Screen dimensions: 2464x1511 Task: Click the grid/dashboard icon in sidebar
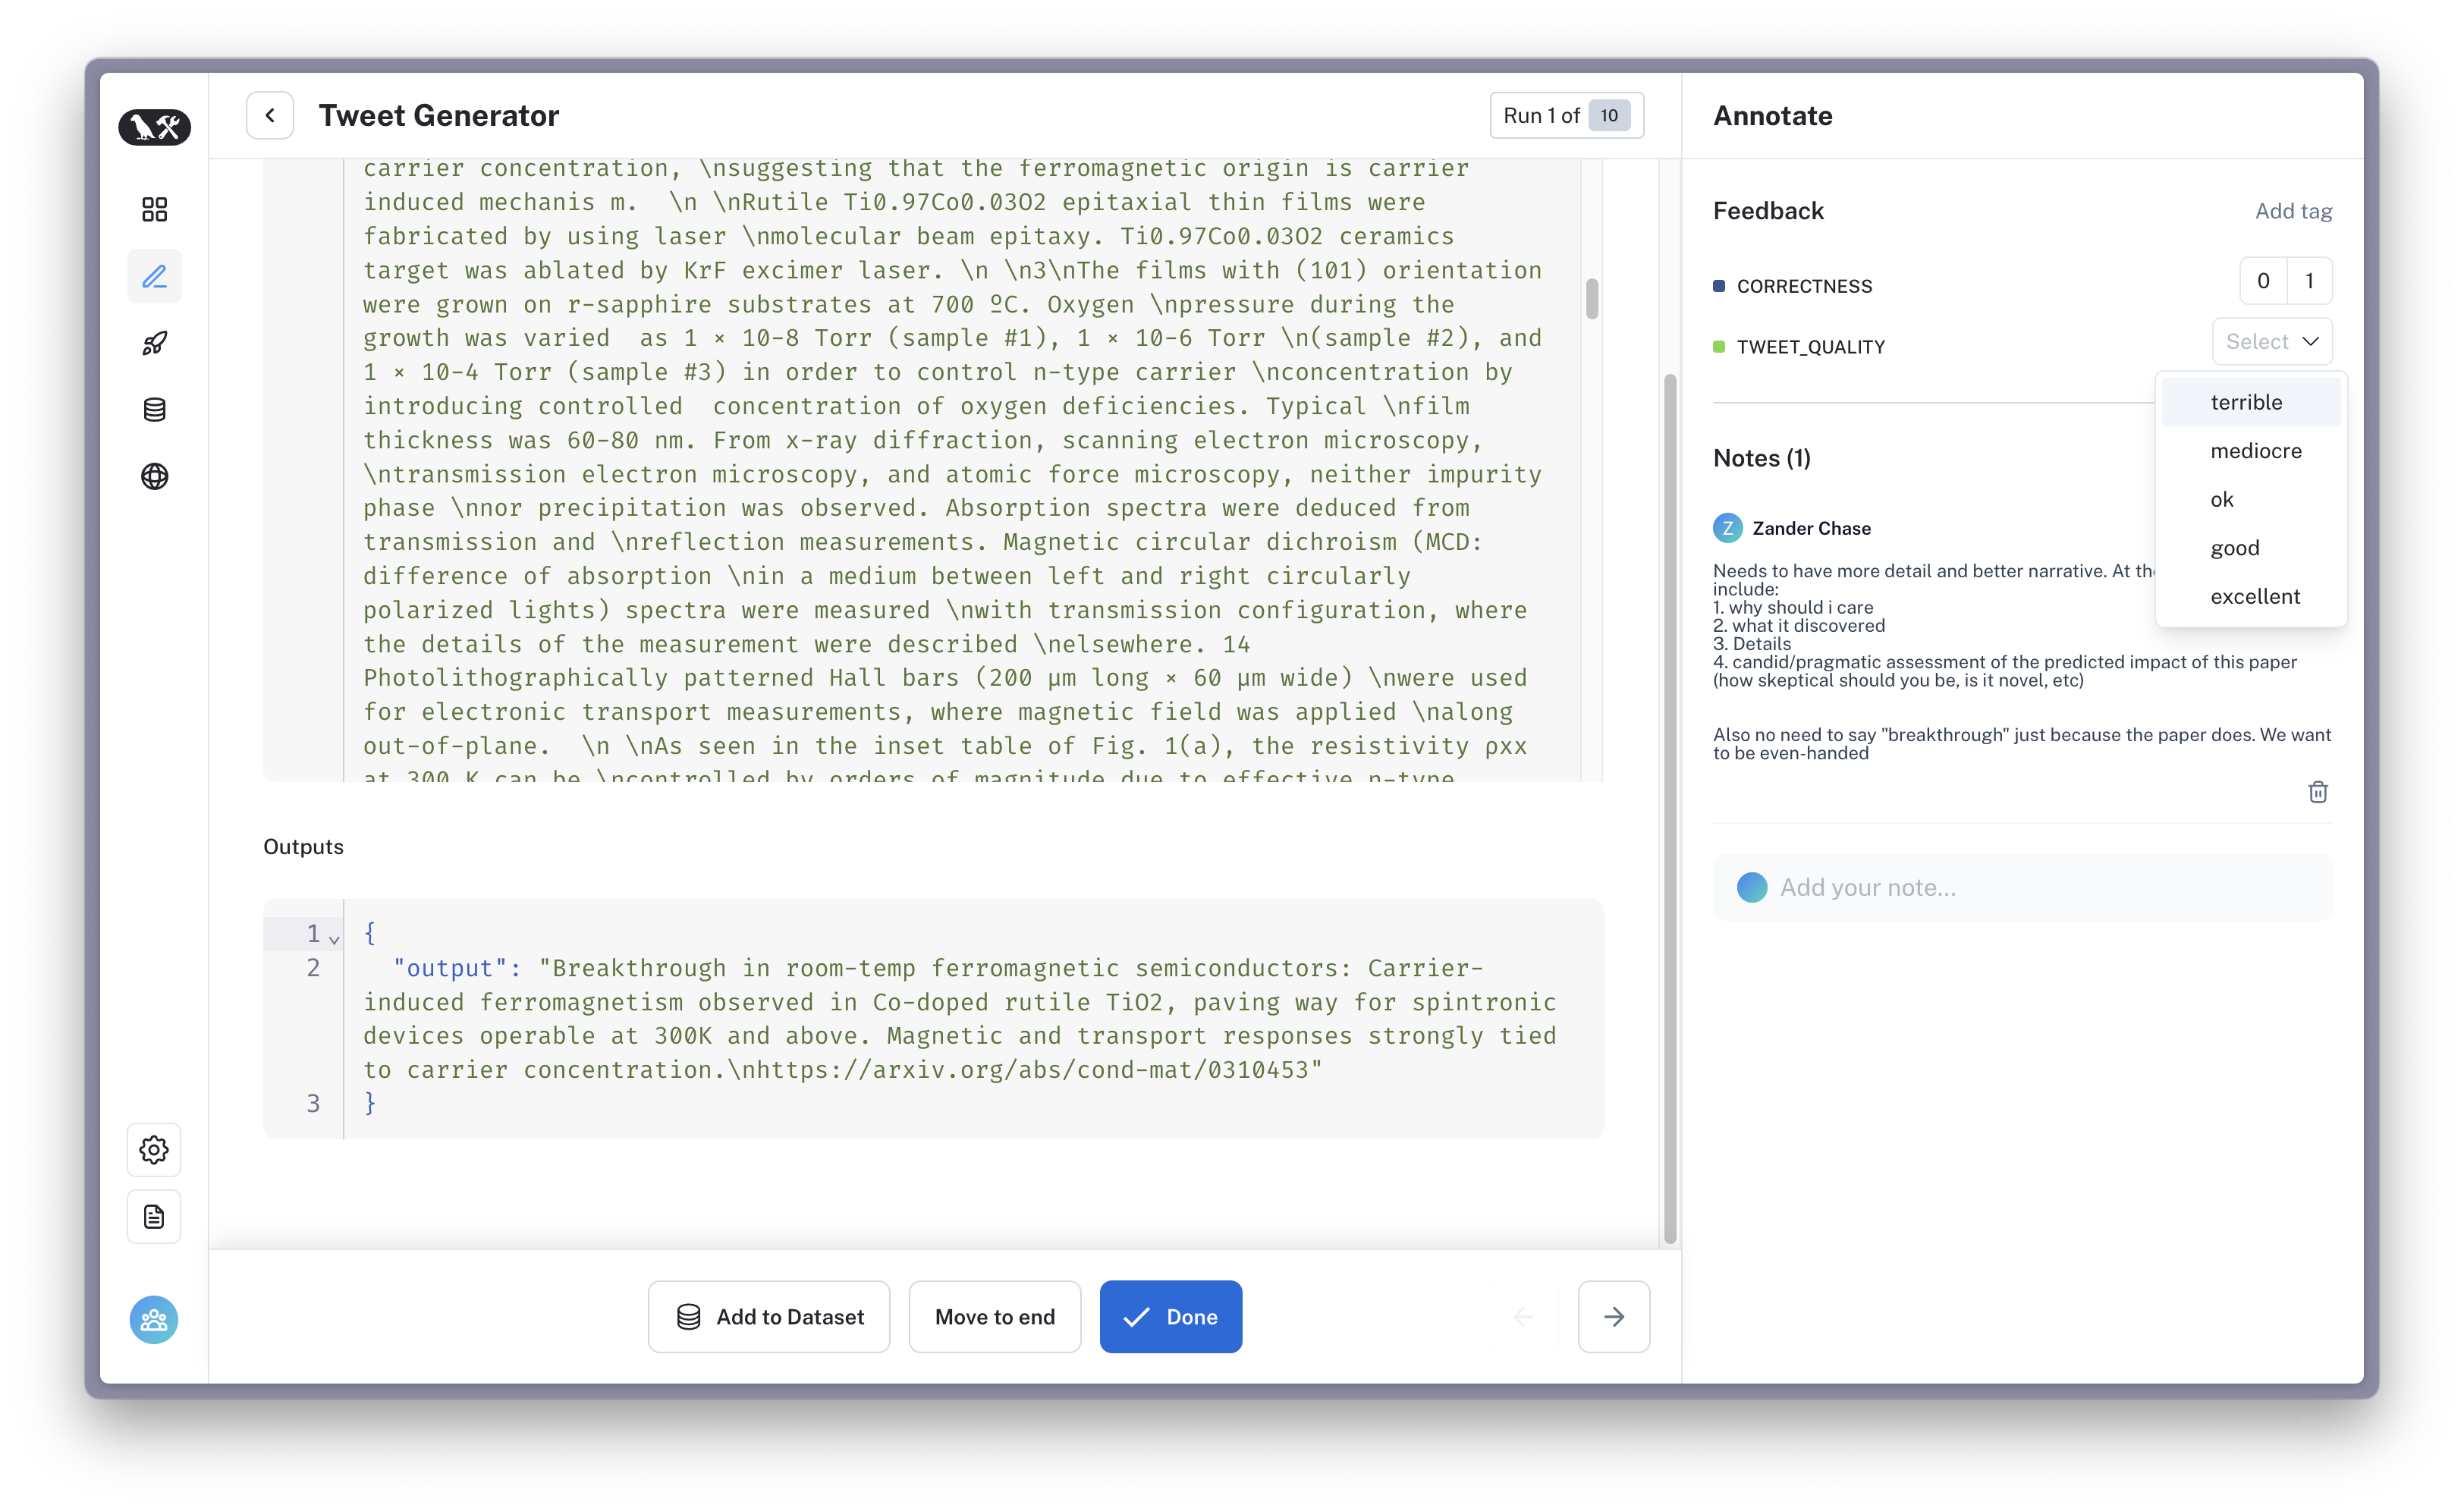pos(155,209)
